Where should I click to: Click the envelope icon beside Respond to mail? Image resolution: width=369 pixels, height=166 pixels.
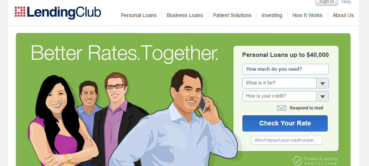click(x=281, y=108)
